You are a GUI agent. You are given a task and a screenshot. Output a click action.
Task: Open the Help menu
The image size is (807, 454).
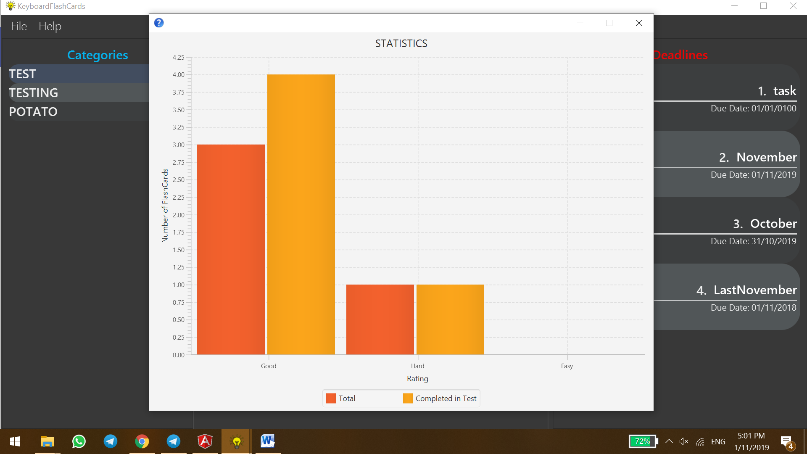pyautogui.click(x=50, y=26)
